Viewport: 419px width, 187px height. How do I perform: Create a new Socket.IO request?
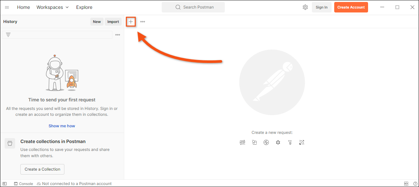point(266,142)
